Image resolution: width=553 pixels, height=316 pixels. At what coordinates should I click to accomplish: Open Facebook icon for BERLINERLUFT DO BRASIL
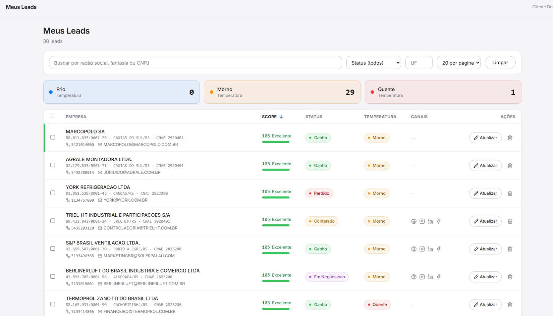click(x=439, y=277)
